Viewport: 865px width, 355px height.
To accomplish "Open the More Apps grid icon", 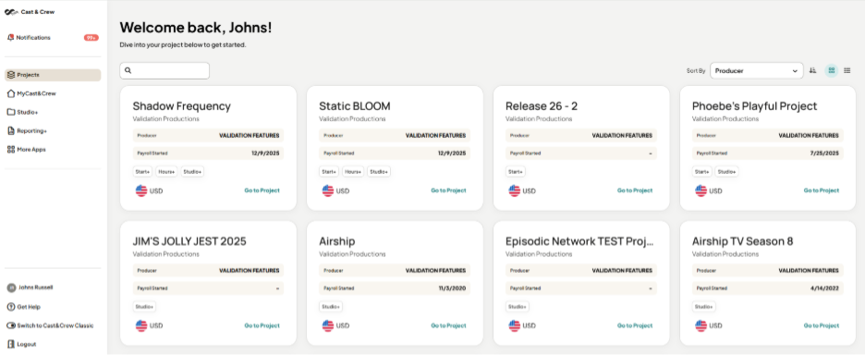I will tap(11, 150).
